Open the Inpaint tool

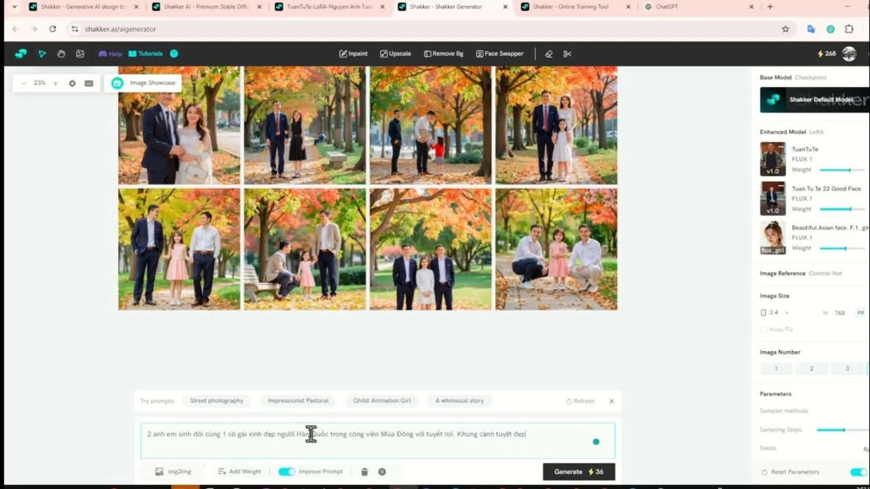click(x=353, y=53)
